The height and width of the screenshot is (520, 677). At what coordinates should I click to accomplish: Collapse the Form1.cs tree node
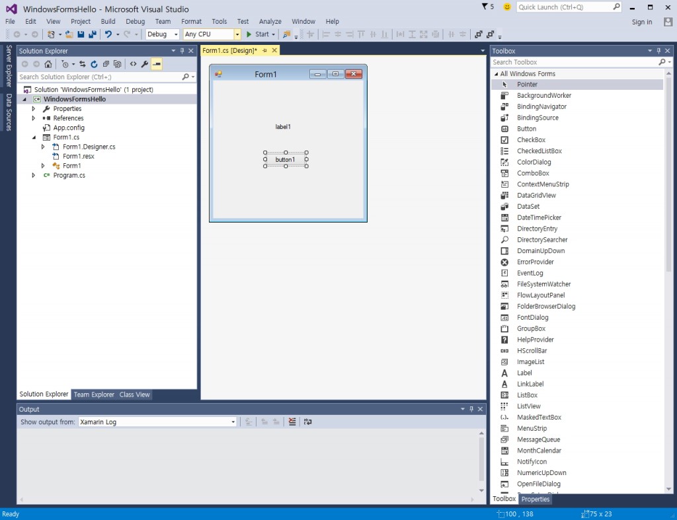click(x=34, y=137)
